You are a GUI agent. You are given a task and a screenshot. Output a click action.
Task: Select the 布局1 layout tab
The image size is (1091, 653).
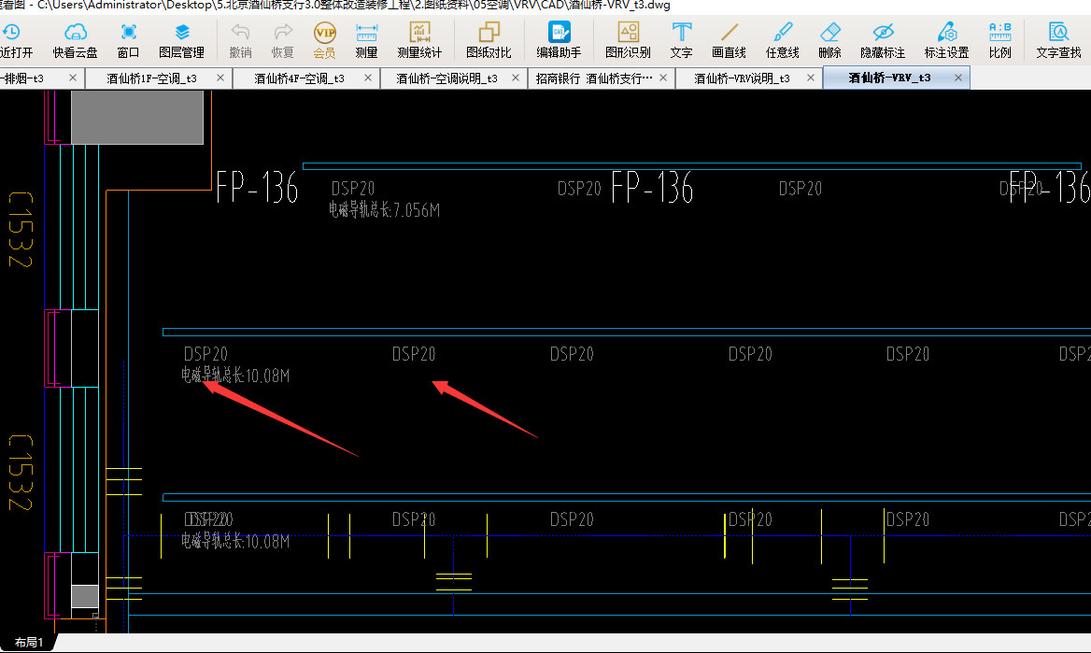click(29, 642)
